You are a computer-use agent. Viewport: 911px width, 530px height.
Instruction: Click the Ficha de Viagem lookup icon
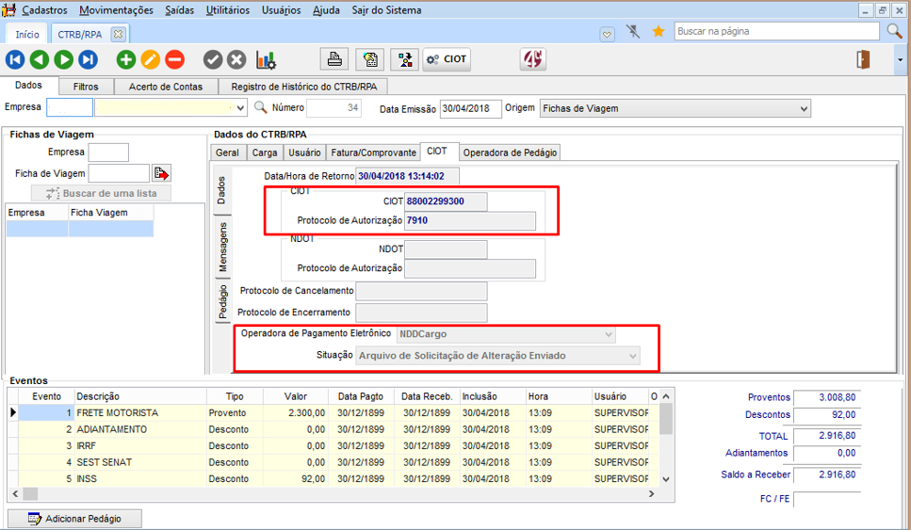click(x=162, y=173)
